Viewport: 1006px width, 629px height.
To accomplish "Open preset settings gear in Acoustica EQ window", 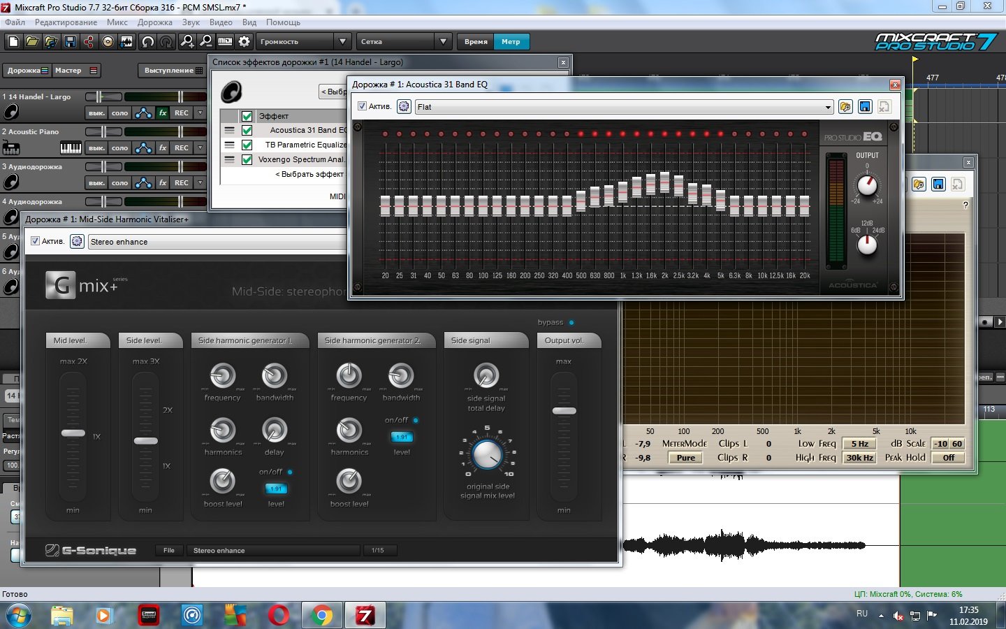I will pos(403,107).
